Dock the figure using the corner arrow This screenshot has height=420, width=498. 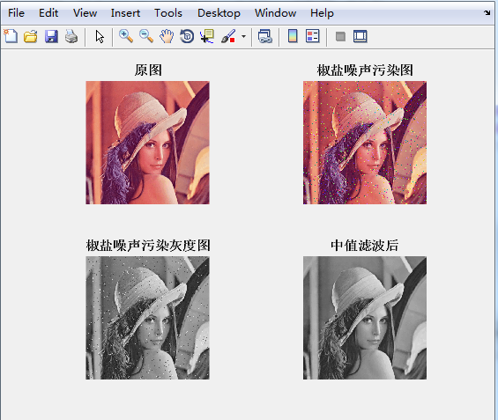(x=487, y=12)
